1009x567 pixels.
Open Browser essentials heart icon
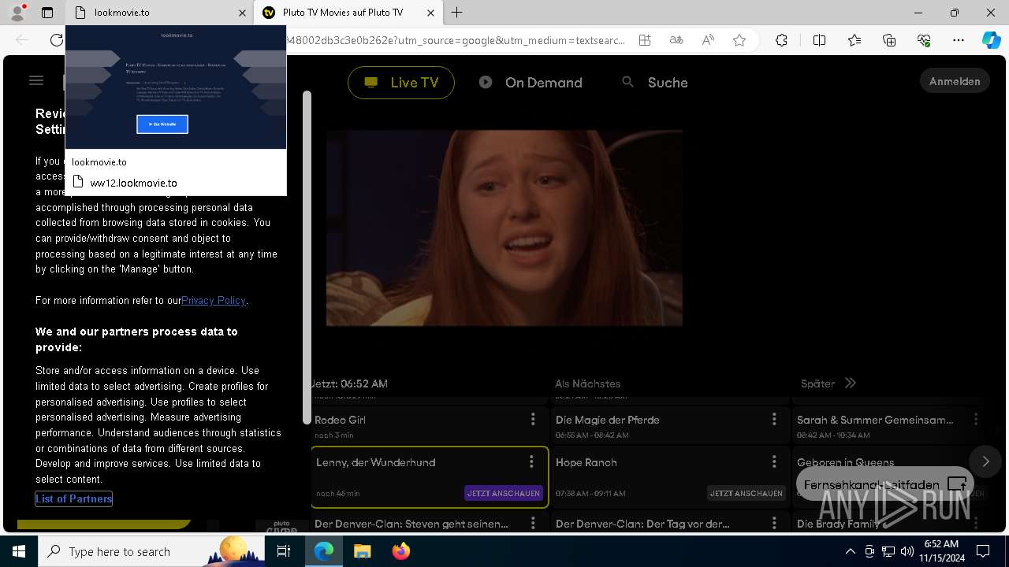pyautogui.click(x=924, y=40)
